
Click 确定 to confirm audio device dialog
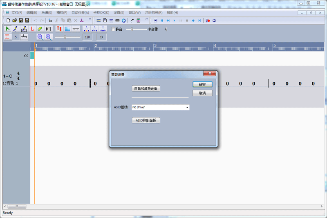202,85
